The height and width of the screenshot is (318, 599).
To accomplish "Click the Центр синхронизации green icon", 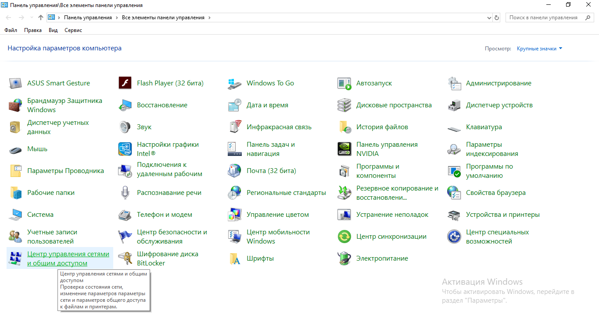I will point(344,237).
